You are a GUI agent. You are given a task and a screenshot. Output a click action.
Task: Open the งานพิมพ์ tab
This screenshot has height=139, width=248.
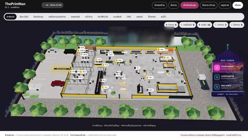pyautogui.click(x=117, y=17)
